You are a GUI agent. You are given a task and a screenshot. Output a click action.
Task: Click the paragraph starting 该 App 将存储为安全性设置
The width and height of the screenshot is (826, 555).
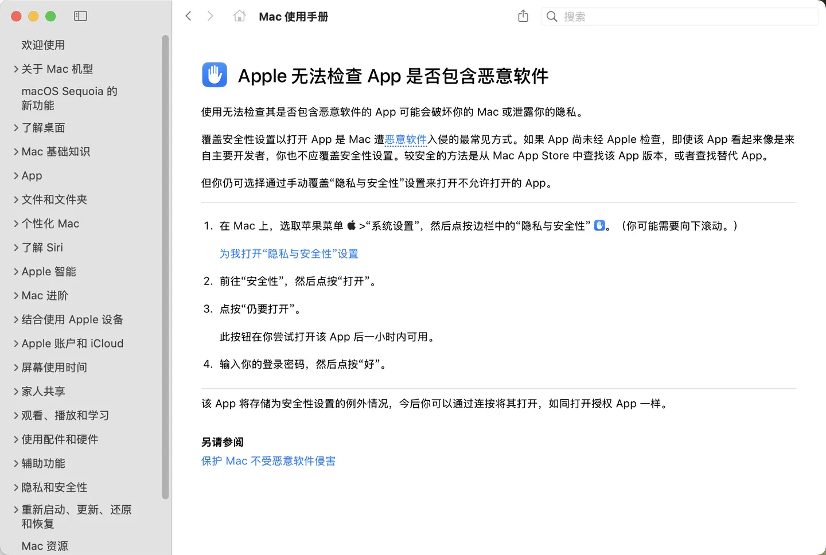point(435,404)
